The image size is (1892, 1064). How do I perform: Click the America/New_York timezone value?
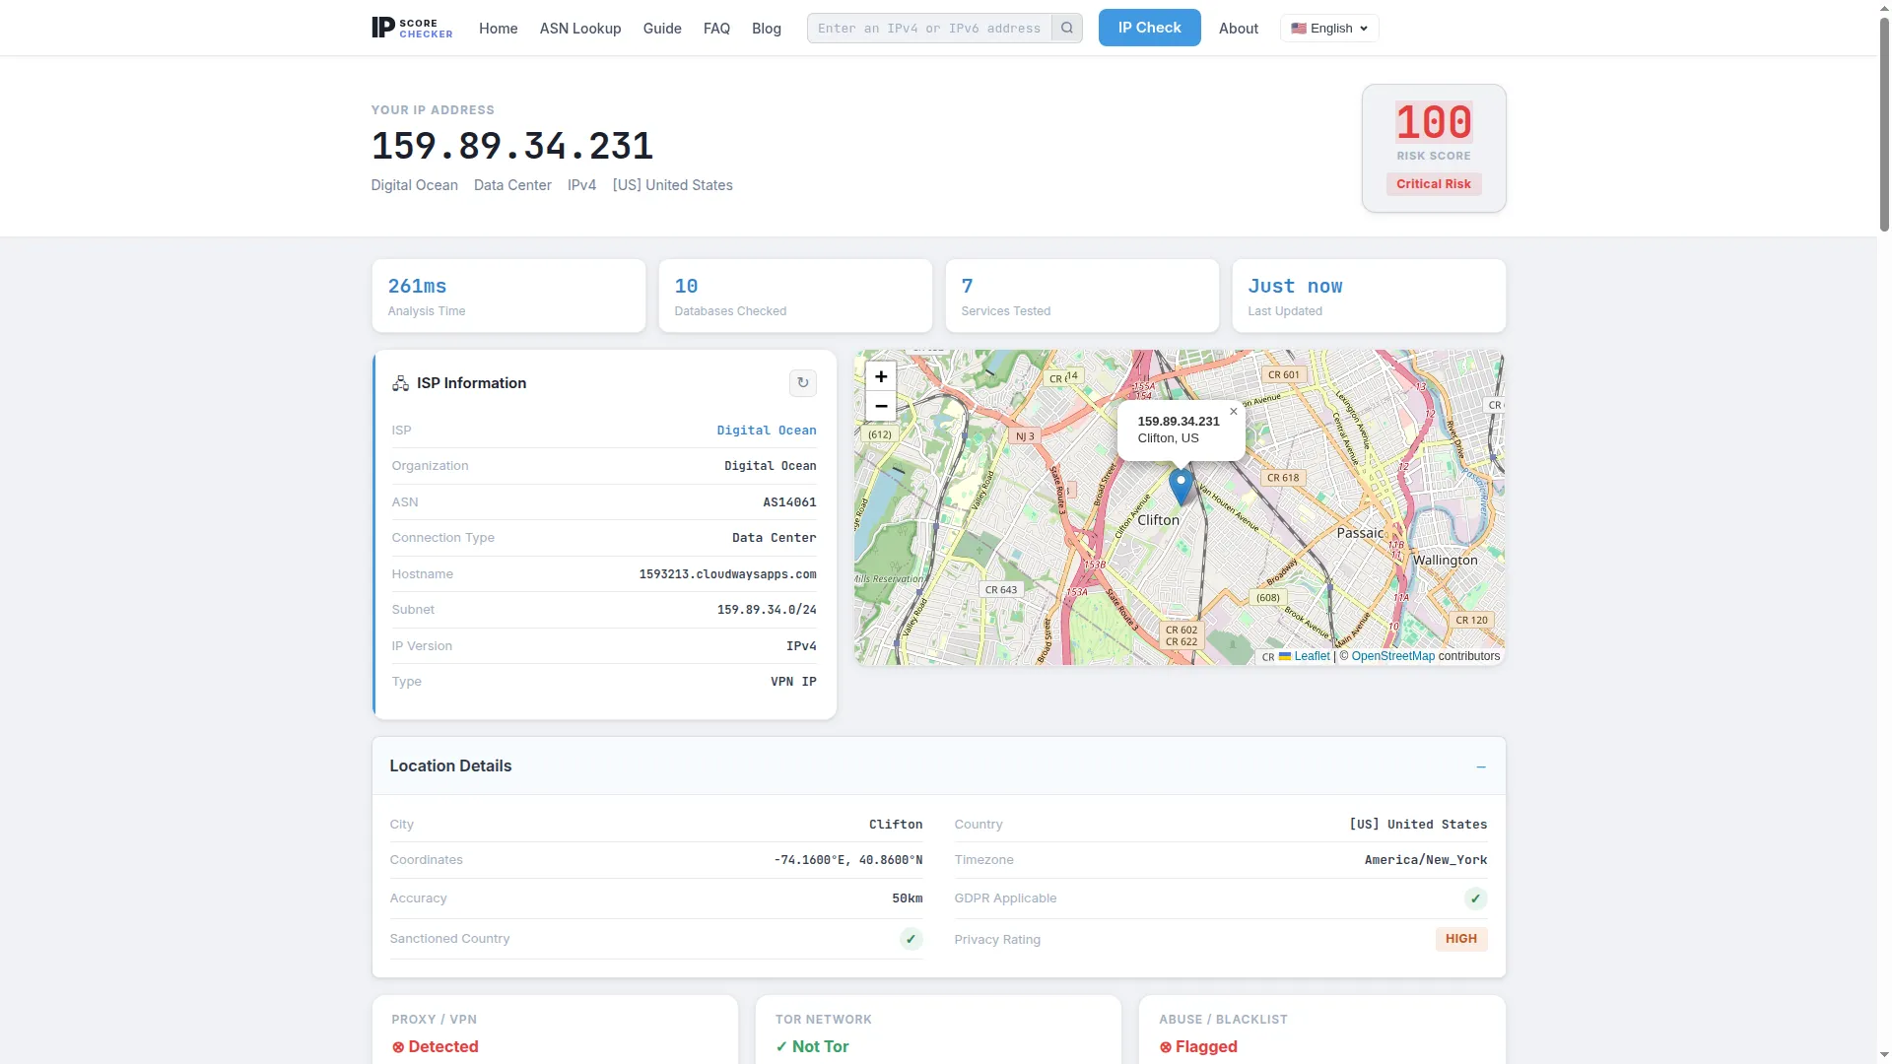tap(1426, 860)
